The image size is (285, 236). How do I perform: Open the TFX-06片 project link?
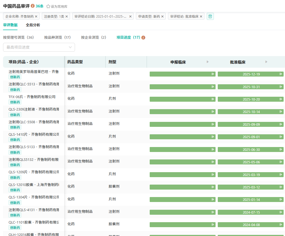coord(32,97)
